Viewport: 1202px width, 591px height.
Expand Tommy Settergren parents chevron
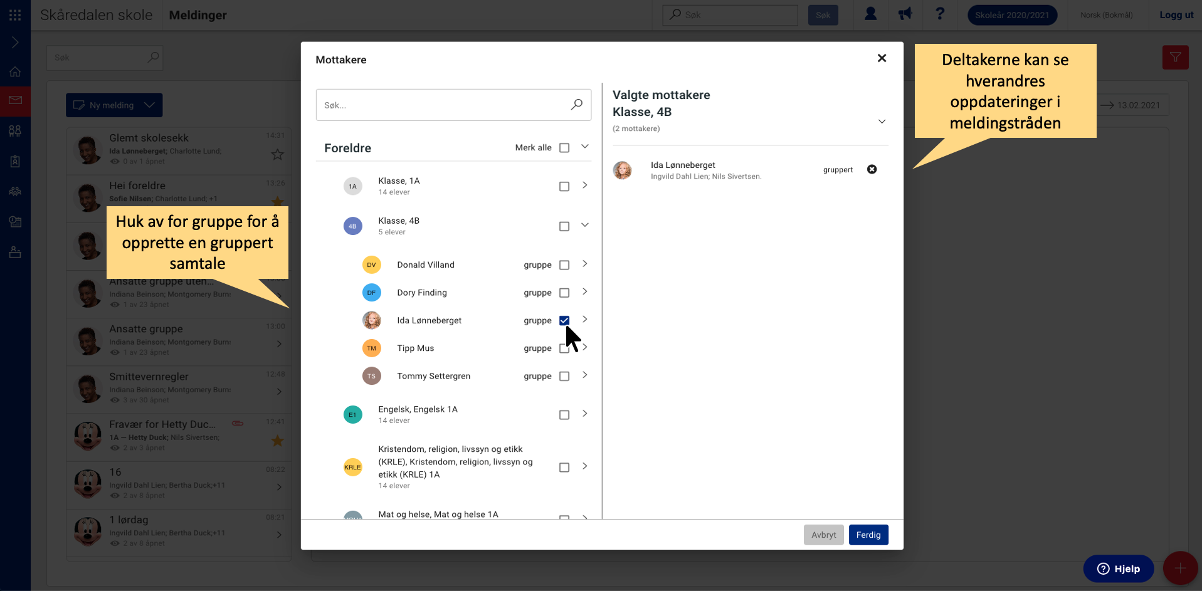(584, 375)
